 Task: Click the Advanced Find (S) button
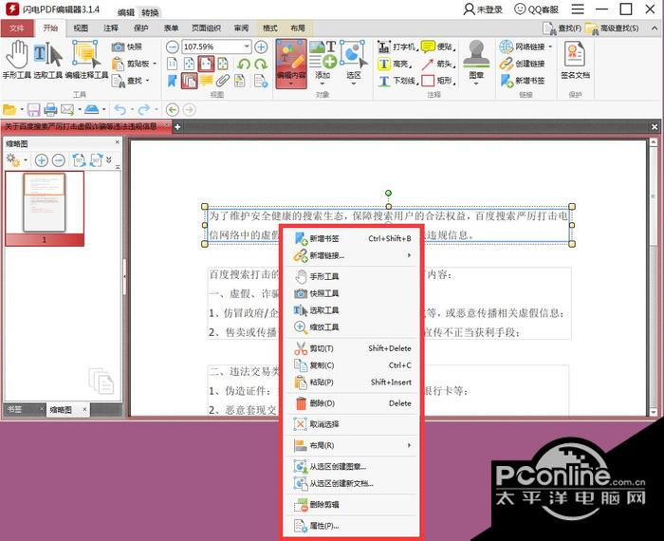coord(613,28)
